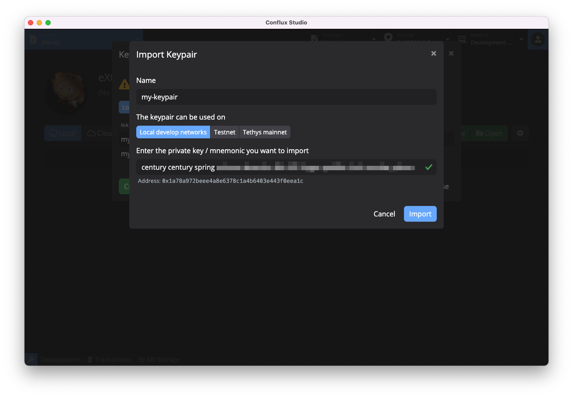Click the yellow warning triangle icon
Viewport: 573px width, 398px height.
[x=124, y=84]
